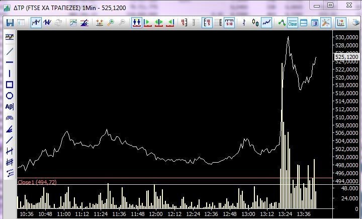Click the indicator fan lines icon
362x219 pixels.
pyautogui.click(x=84, y=23)
